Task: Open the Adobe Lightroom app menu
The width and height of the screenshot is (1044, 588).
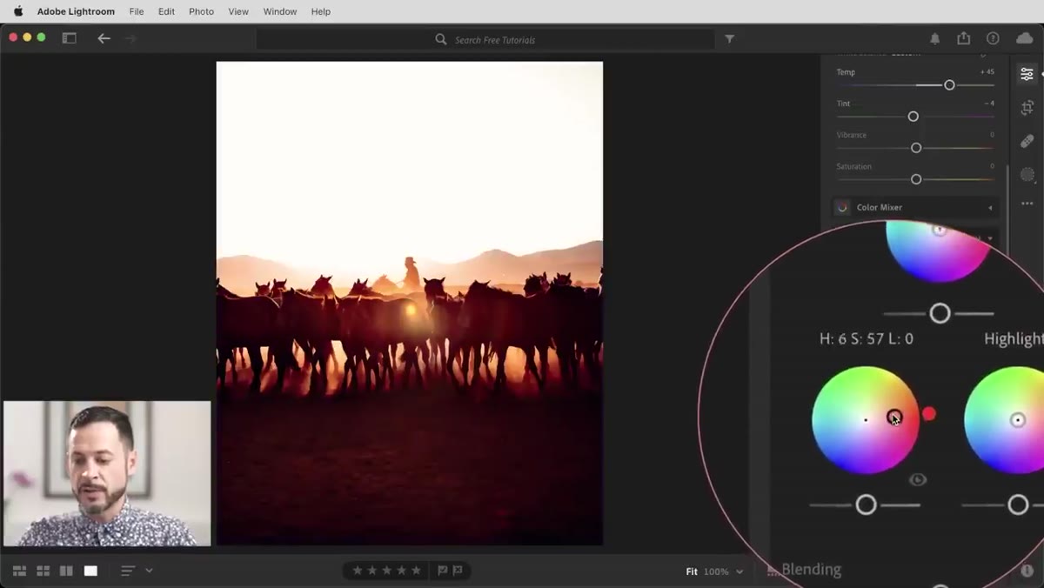Action: pos(76,11)
